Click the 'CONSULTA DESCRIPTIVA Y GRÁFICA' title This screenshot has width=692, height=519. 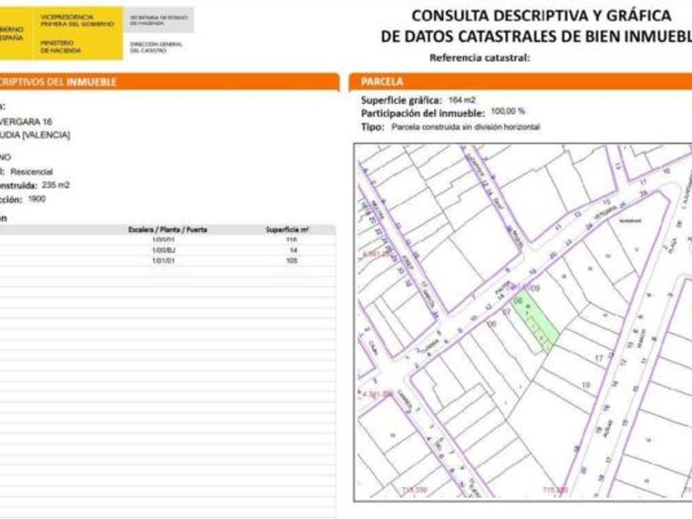[541, 16]
